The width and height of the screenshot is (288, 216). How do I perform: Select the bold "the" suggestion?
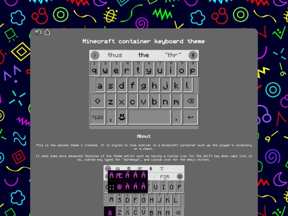143,55
